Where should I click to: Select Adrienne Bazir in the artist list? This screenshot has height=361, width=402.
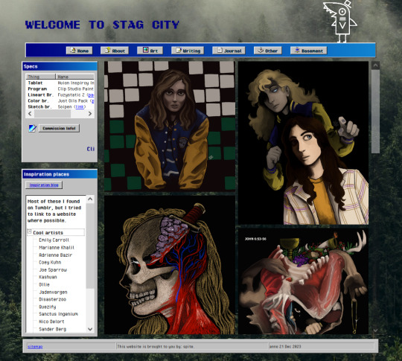tap(55, 255)
